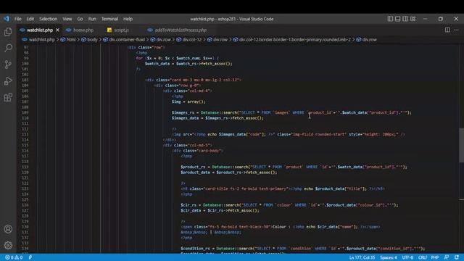
Task: Open the File menu
Action: point(17,19)
